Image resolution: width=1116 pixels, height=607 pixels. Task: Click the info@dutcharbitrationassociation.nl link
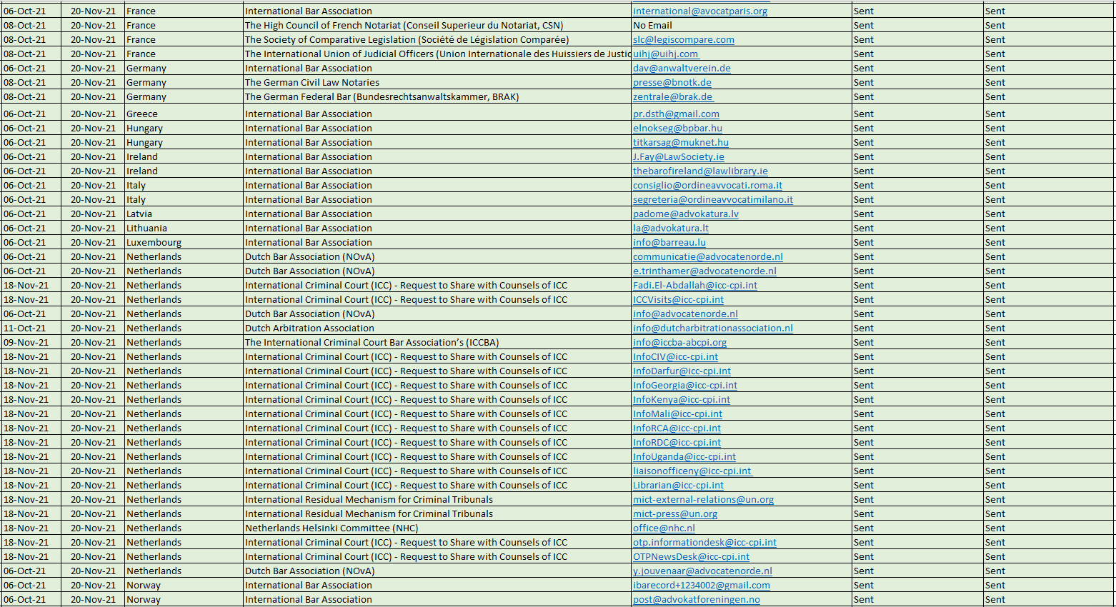point(713,328)
